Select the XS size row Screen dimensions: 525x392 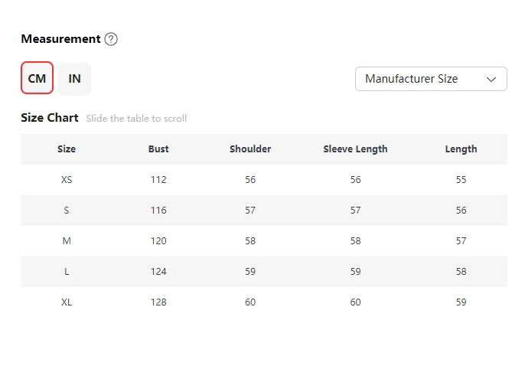click(x=264, y=180)
